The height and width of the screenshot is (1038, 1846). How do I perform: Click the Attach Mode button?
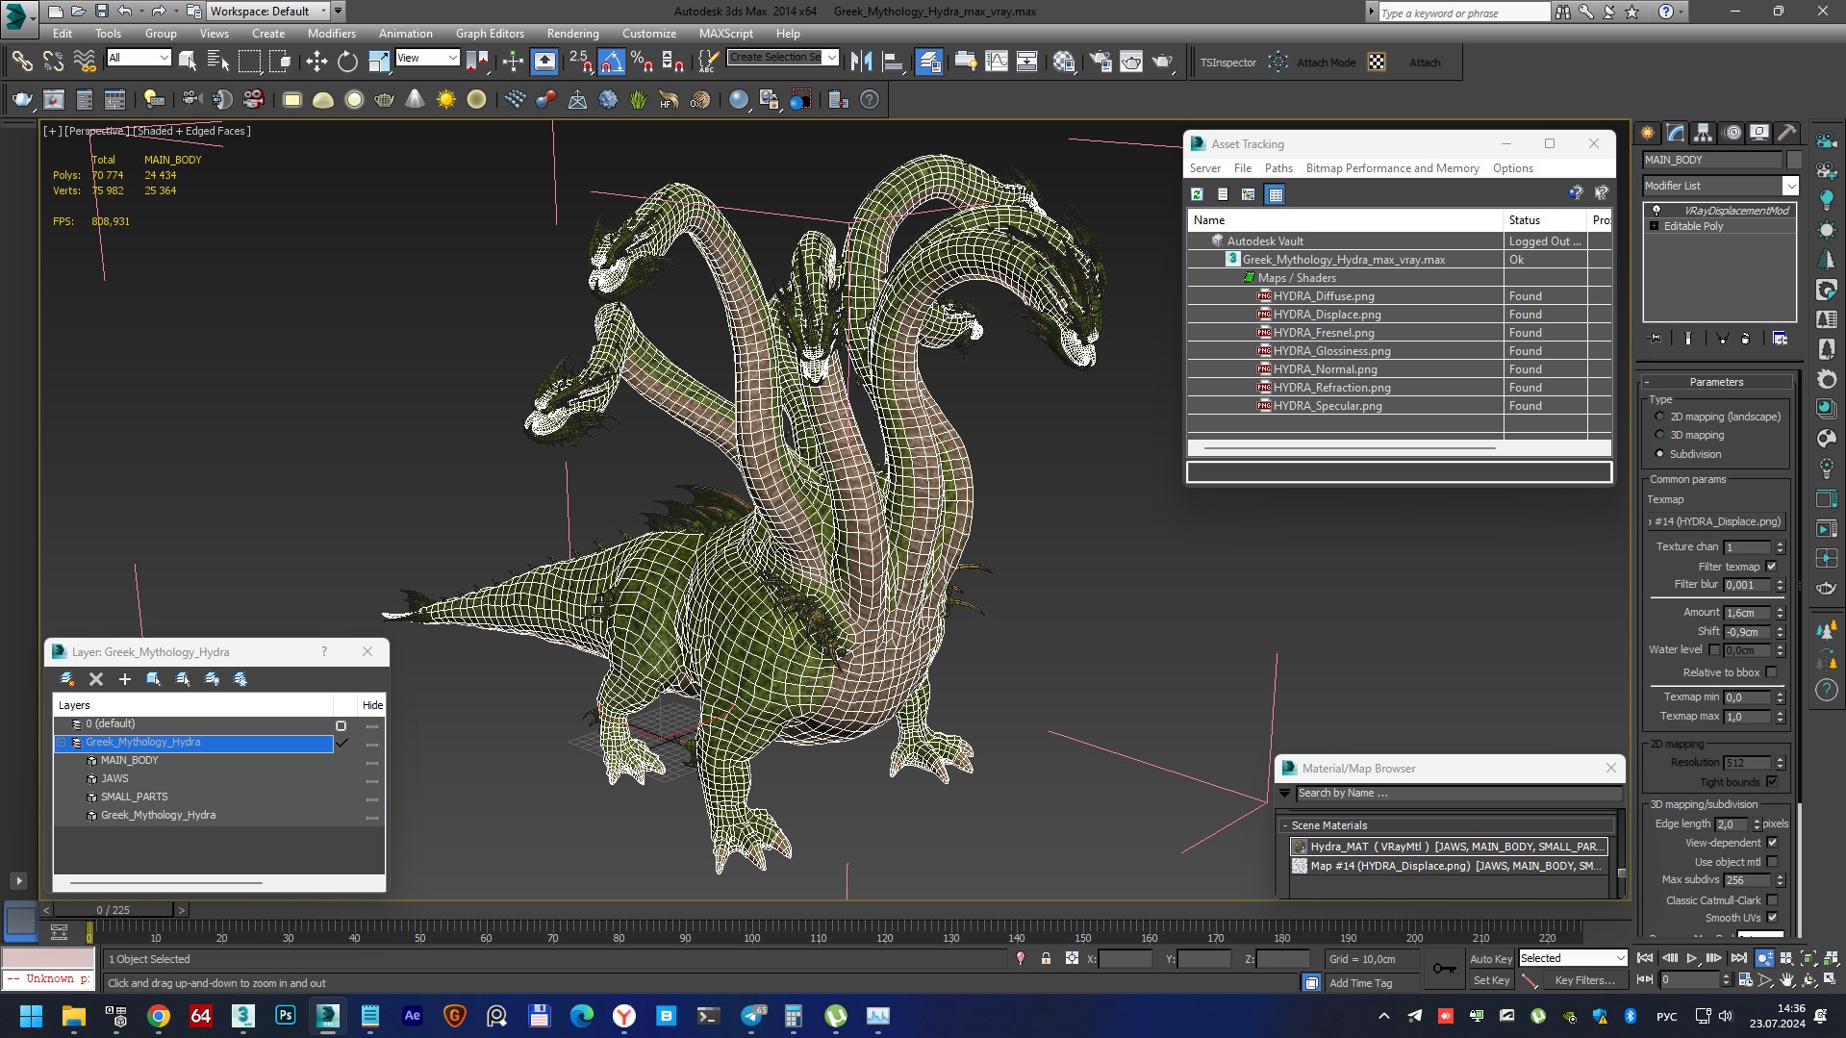[1326, 63]
